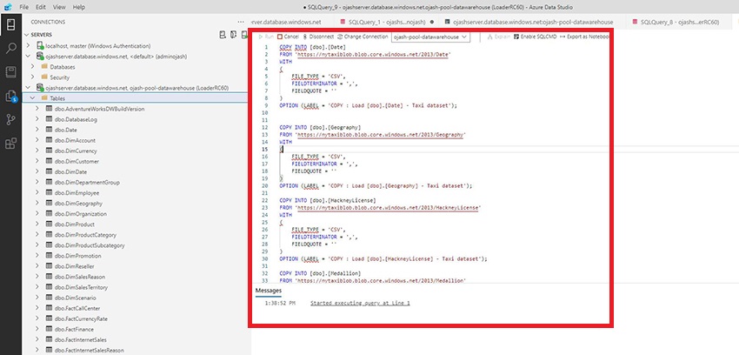
Task: Expand the dbo.DatabaseLog table node
Action: (x=37, y=119)
